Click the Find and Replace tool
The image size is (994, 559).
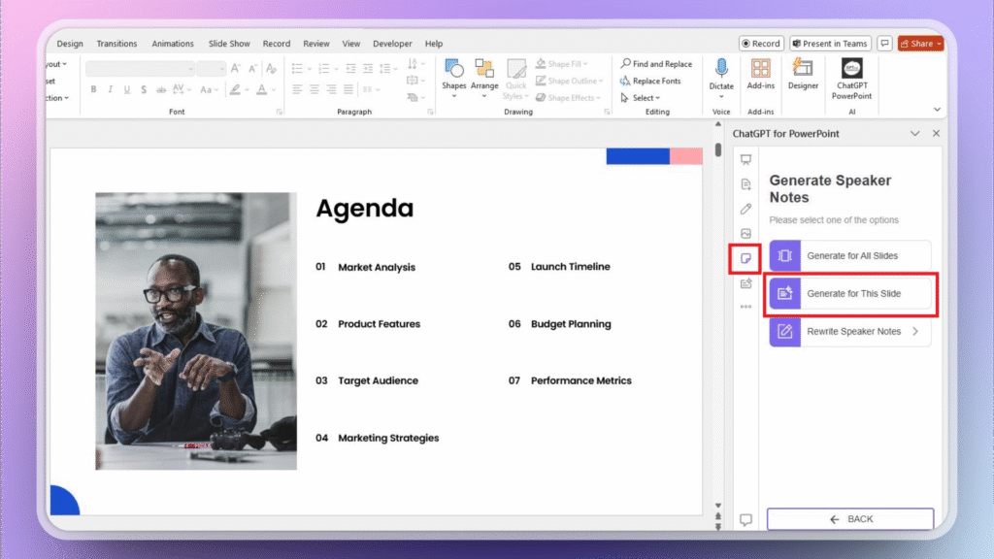point(656,63)
